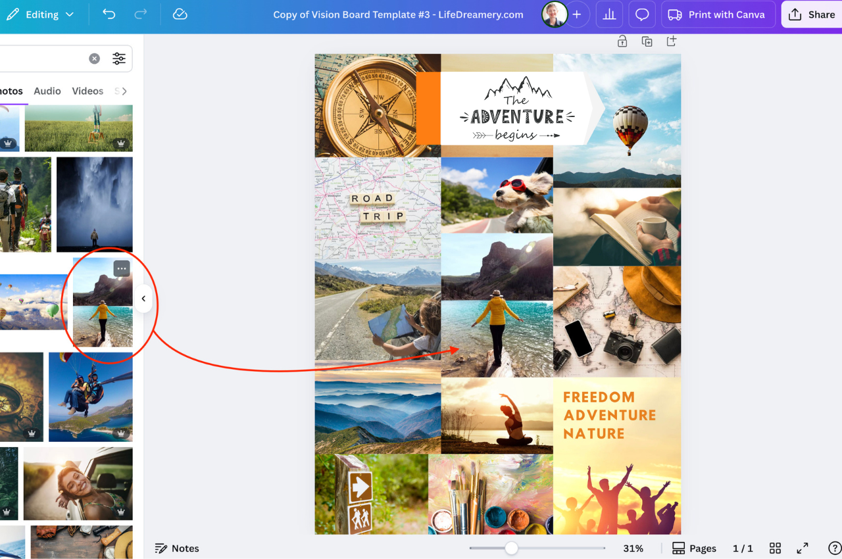Click the 31% zoom percentage

[x=633, y=548]
